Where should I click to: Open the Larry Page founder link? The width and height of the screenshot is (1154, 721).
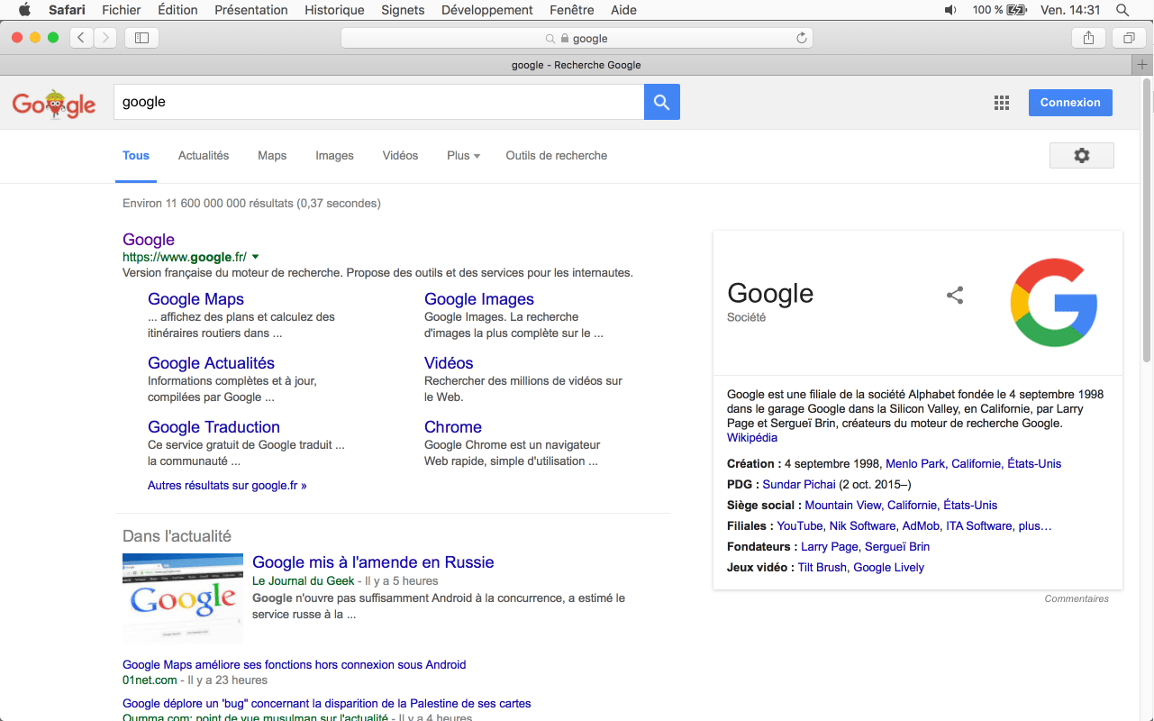click(830, 546)
